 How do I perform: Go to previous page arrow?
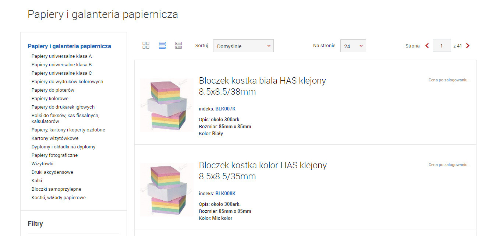pos(427,46)
